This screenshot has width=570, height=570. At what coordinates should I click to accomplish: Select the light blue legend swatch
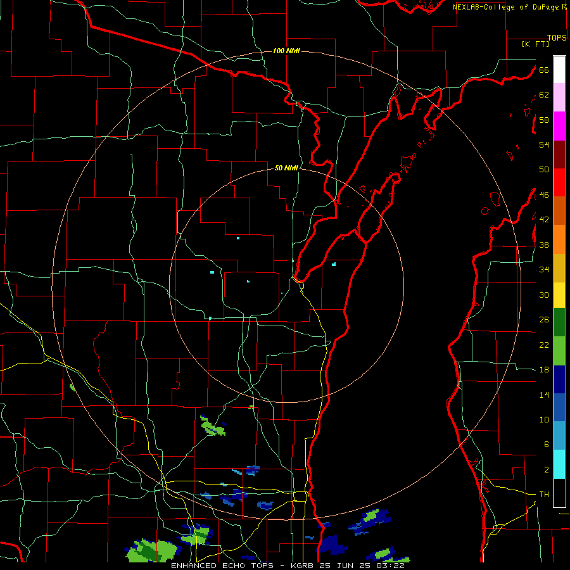pyautogui.click(x=559, y=436)
